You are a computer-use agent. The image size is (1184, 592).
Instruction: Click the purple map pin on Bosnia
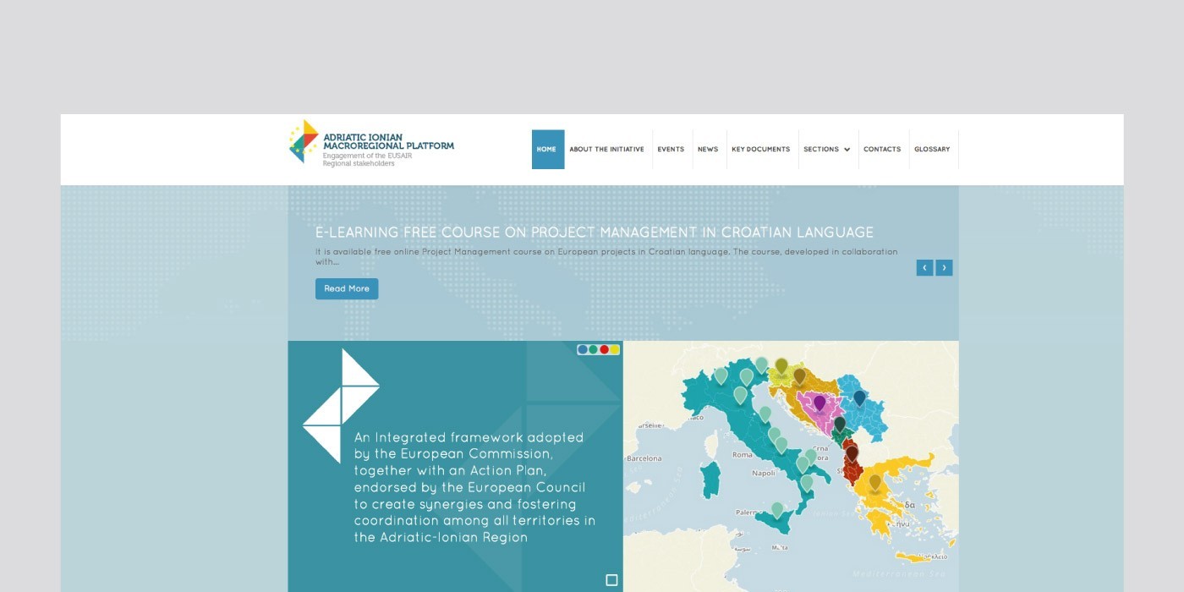(x=819, y=403)
